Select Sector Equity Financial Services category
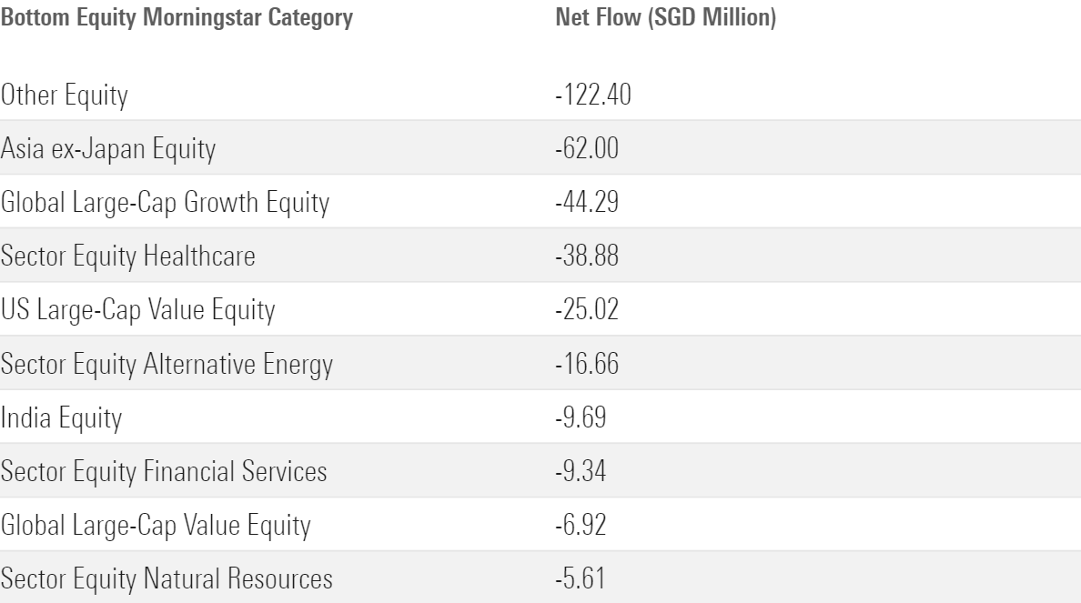The height and width of the screenshot is (603, 1081). (x=163, y=471)
